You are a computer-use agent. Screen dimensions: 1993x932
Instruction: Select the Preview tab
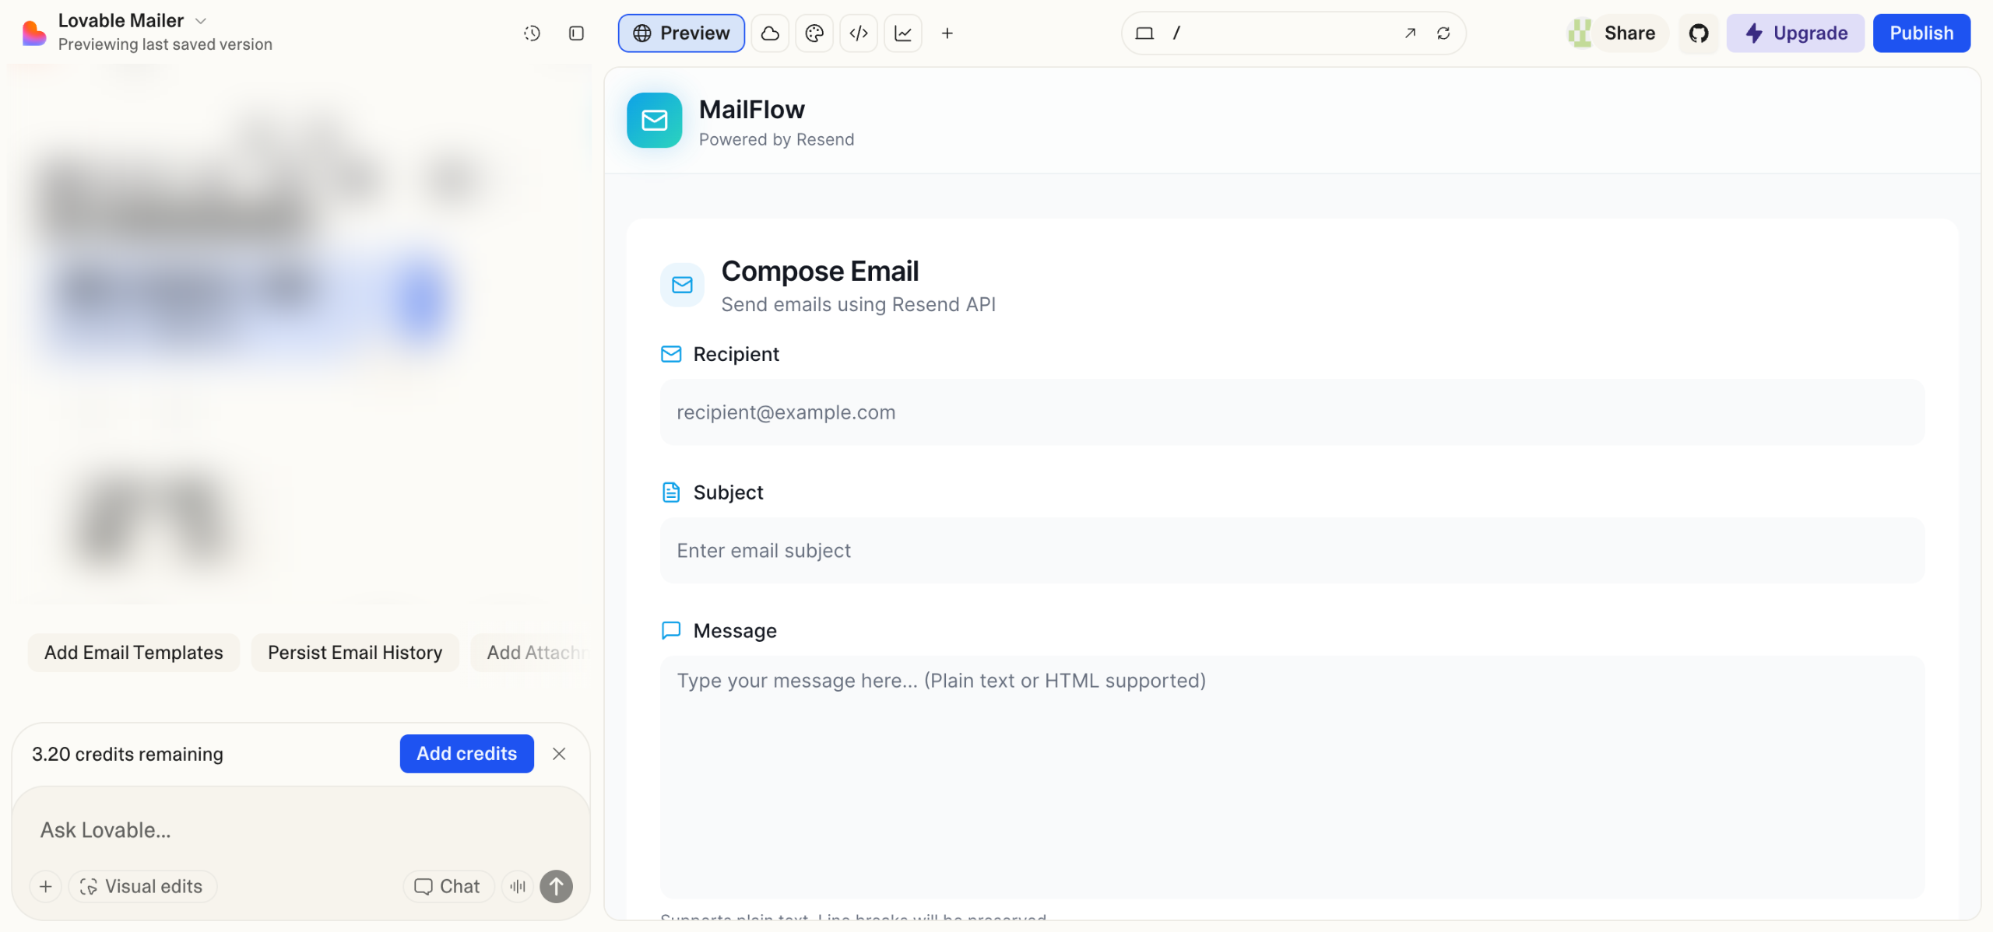(x=681, y=33)
